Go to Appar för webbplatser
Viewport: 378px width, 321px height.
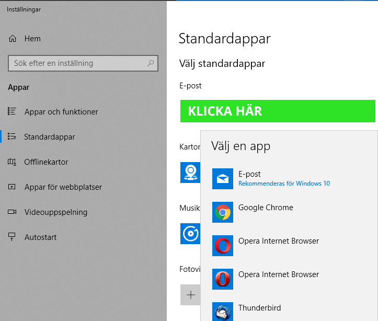click(63, 187)
